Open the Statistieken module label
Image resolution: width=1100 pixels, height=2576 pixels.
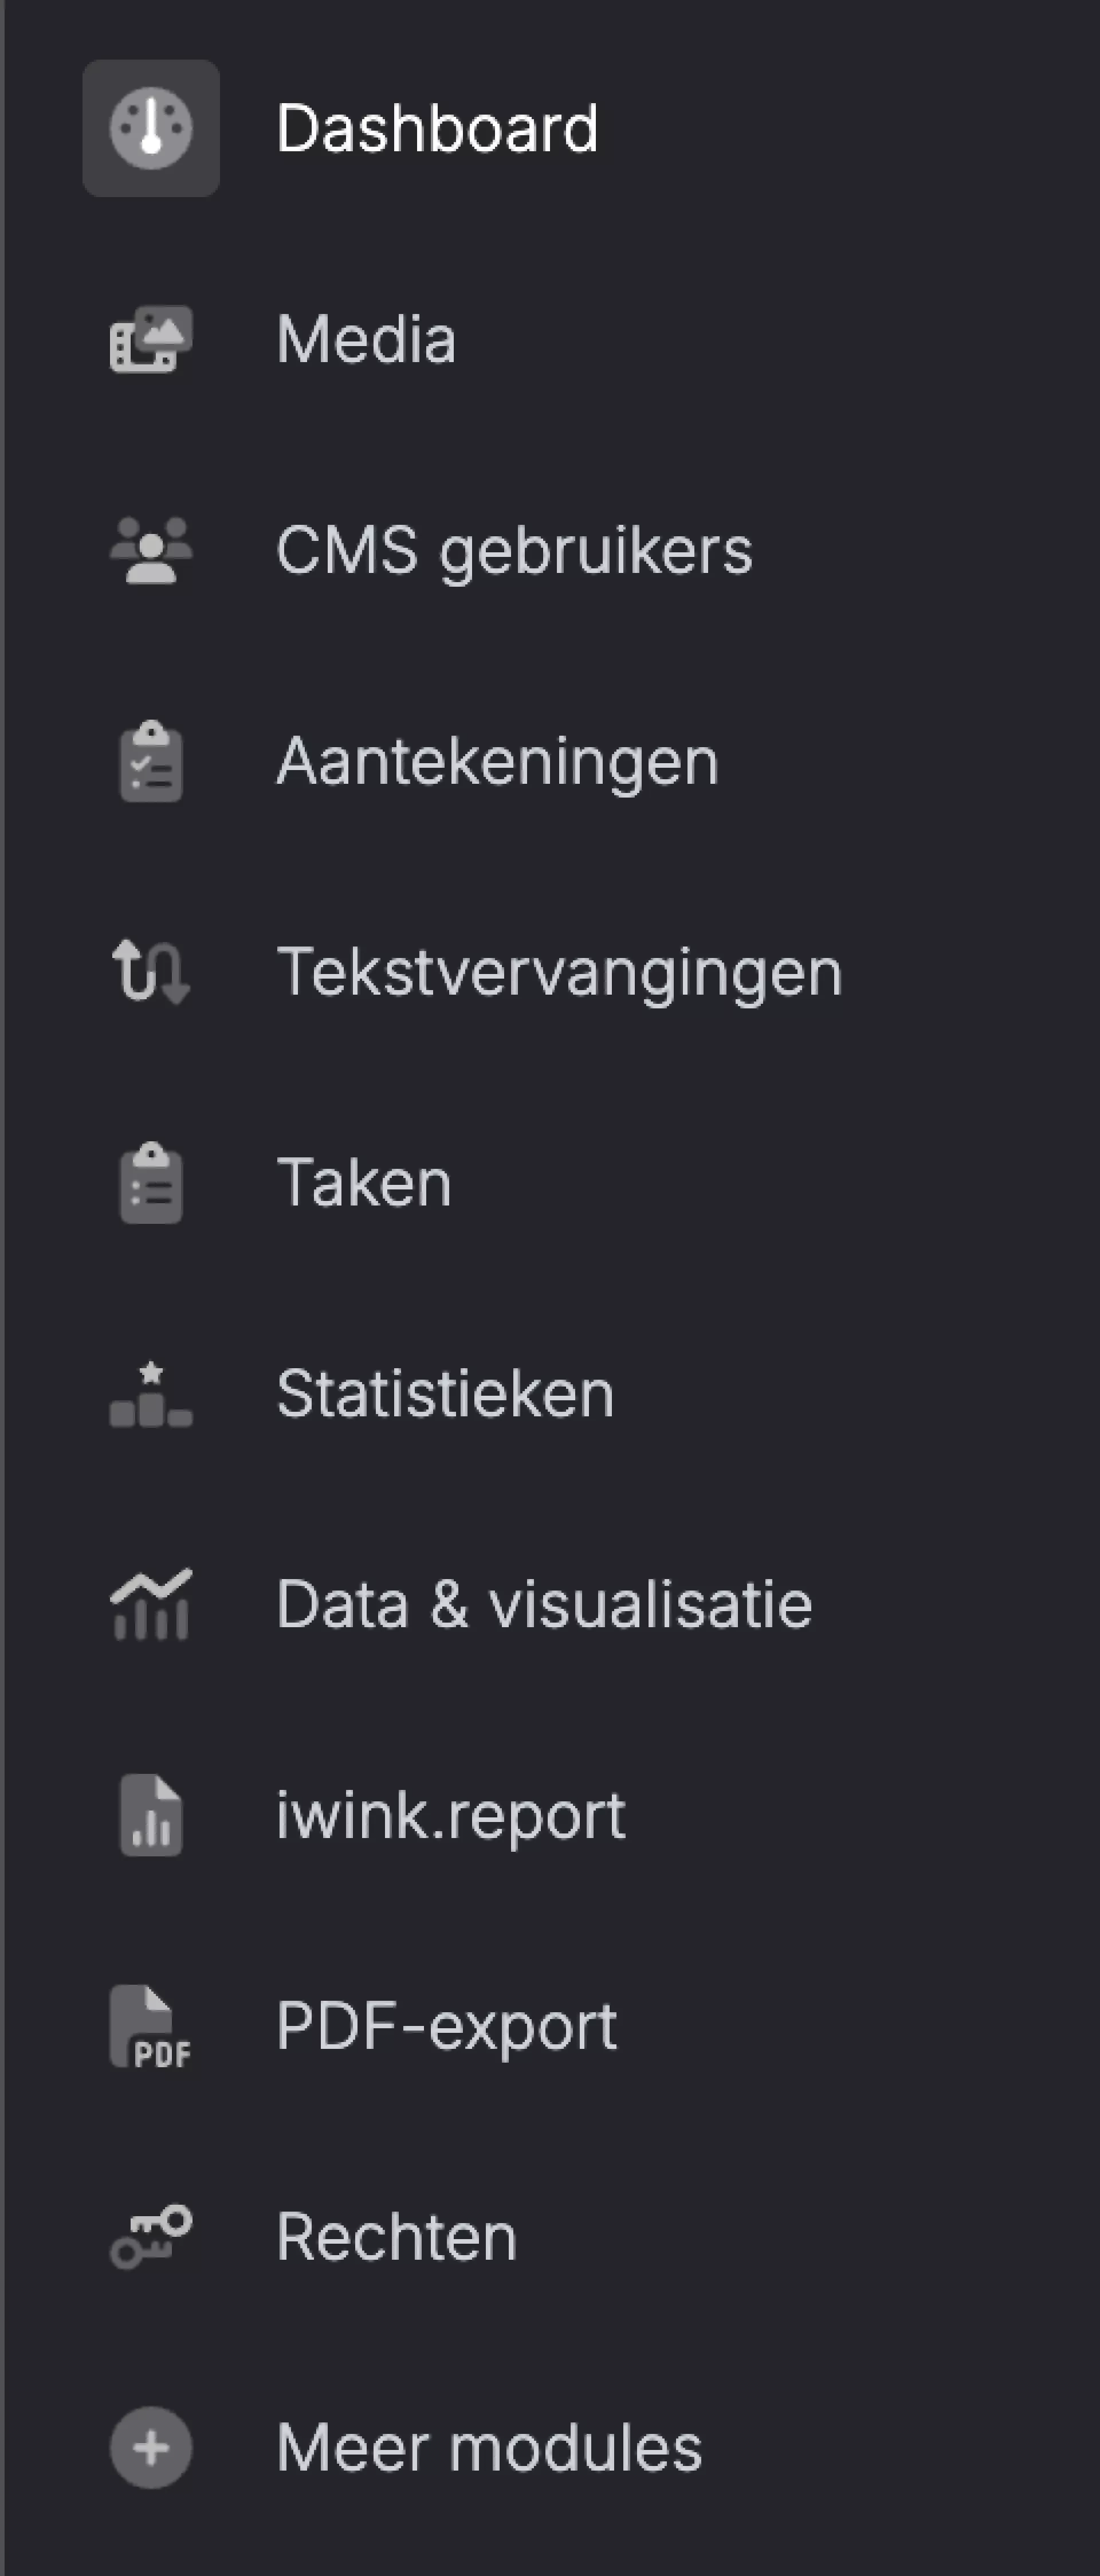pos(445,1394)
